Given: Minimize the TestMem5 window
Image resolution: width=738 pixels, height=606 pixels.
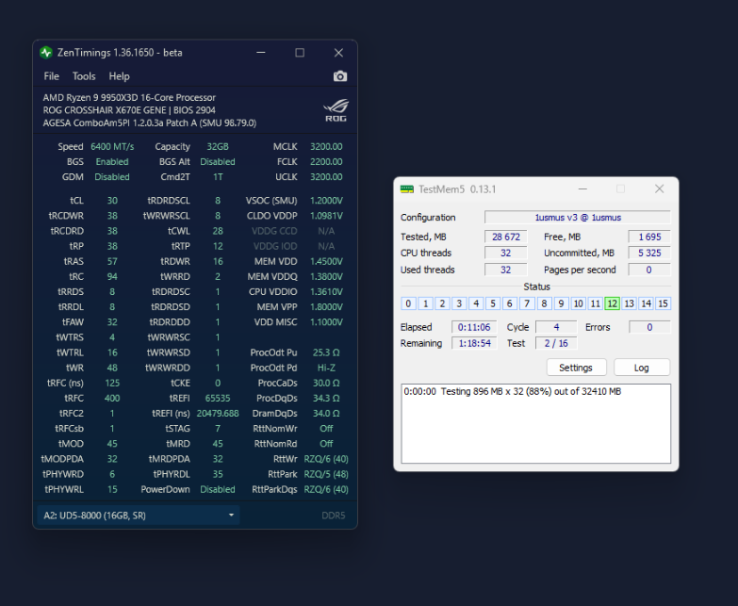Looking at the screenshot, I should coord(582,189).
